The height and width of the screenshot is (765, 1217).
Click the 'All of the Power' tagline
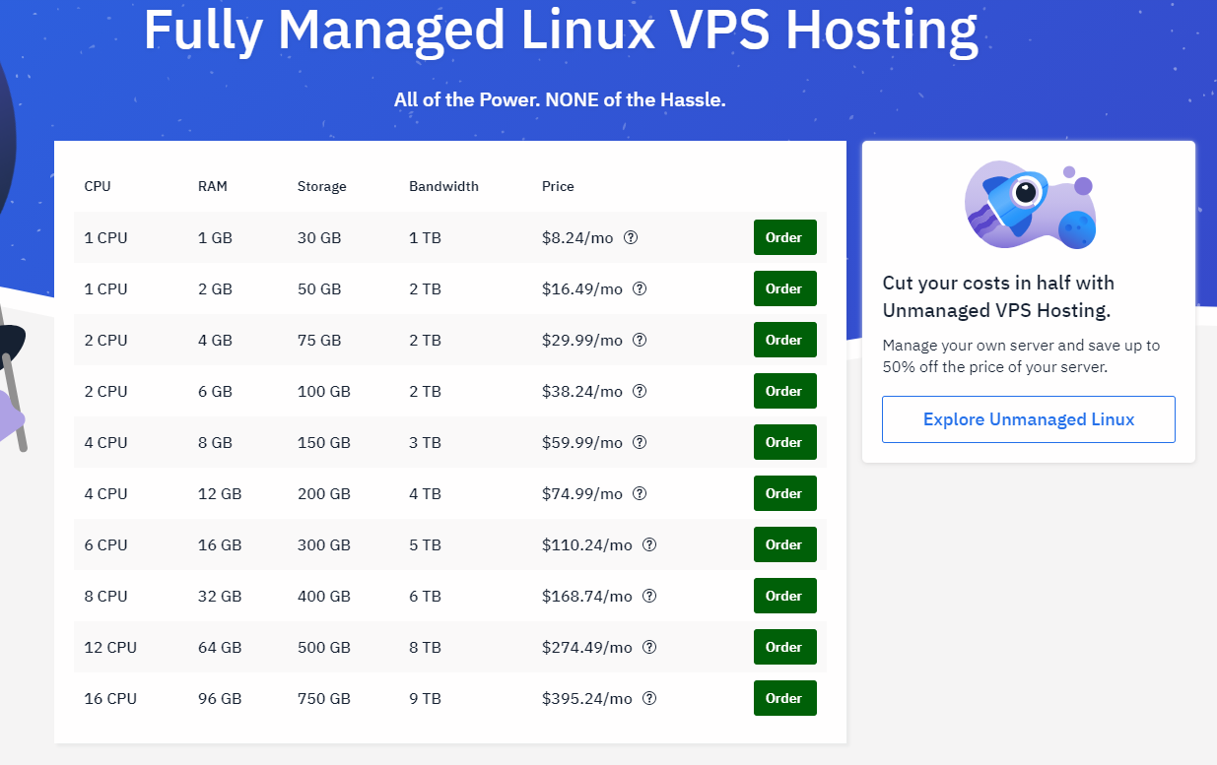[x=560, y=99]
